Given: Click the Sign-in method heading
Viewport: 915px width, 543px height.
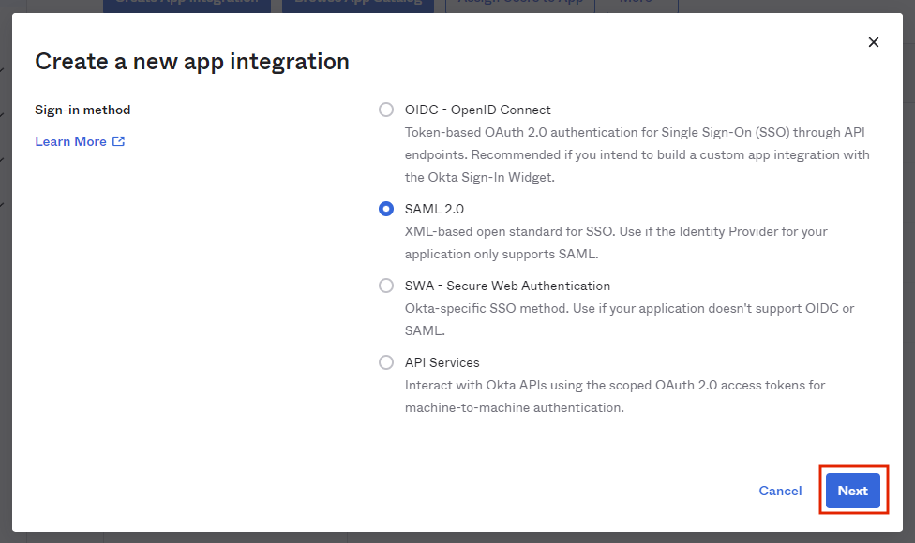Looking at the screenshot, I should [x=82, y=109].
